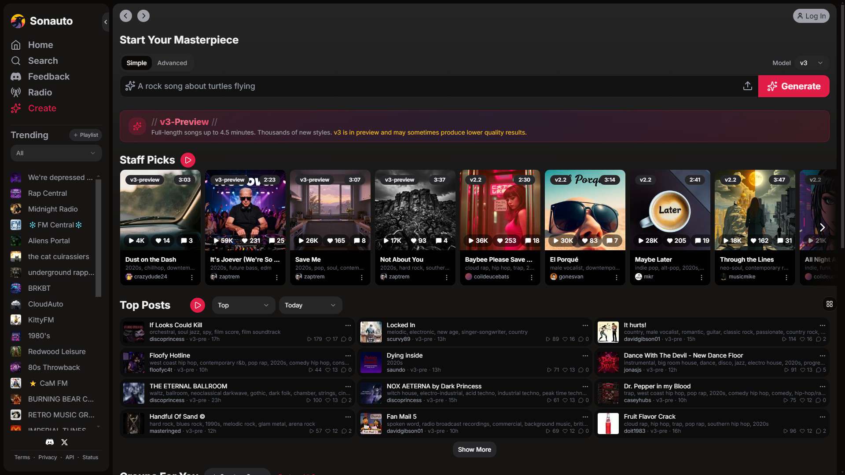Screen dimensions: 845x475
Task: Click the Sonauto logo icon
Action: (x=18, y=21)
